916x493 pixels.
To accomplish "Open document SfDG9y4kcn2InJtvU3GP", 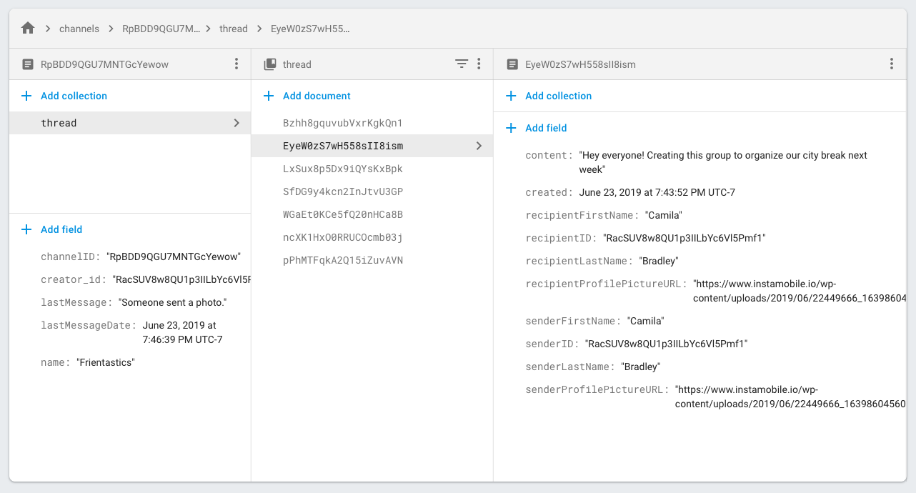I will [x=342, y=191].
